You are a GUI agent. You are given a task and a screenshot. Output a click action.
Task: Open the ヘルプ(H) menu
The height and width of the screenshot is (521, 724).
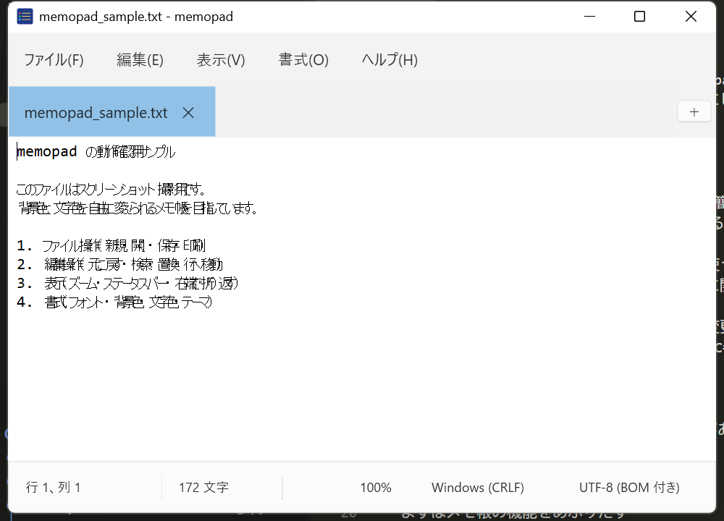(390, 60)
